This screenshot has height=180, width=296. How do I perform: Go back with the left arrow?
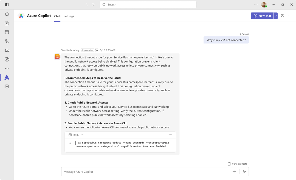click(87, 5)
